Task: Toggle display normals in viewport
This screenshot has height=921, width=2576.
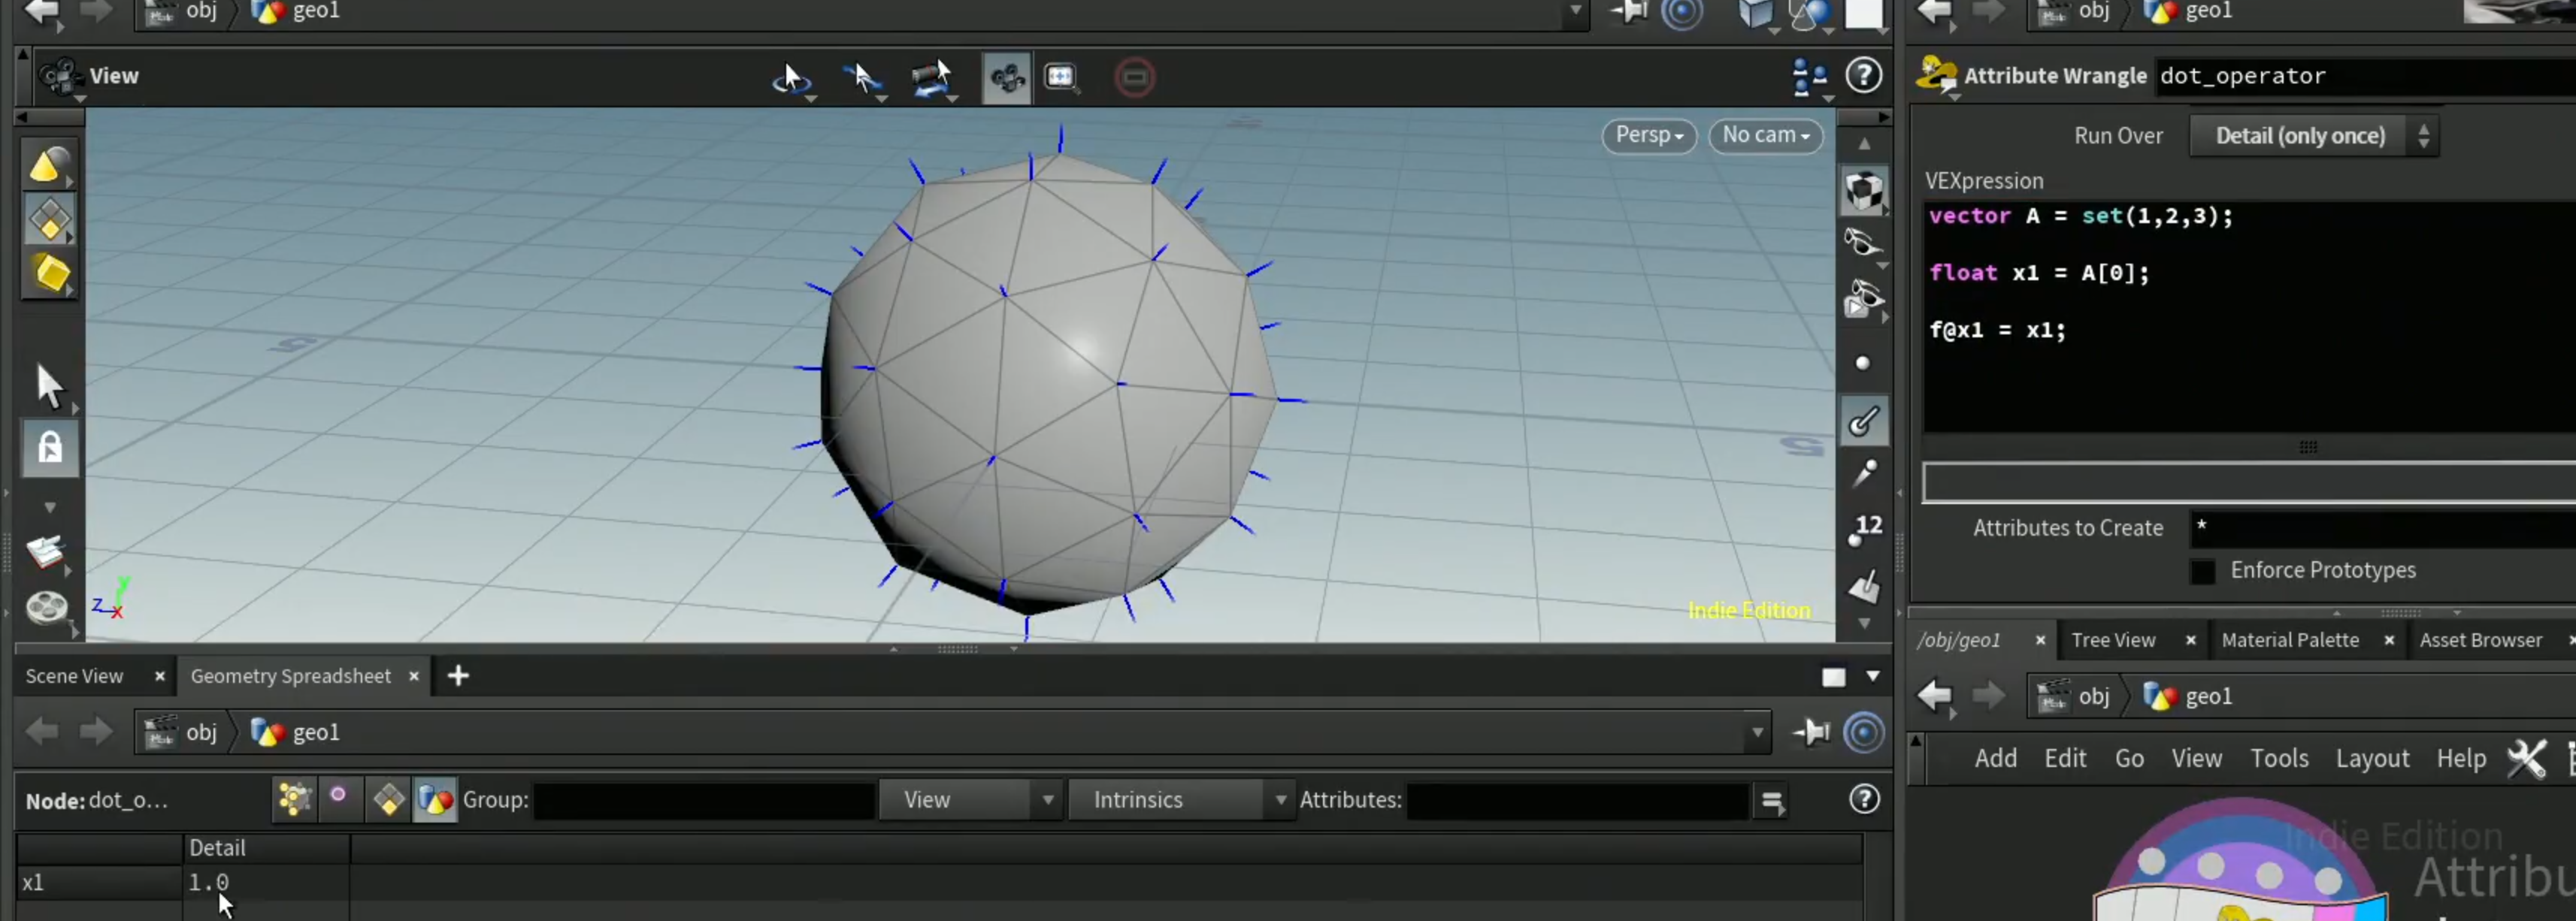Action: coord(1864,421)
